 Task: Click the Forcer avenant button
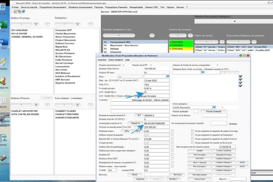(x=213, y=111)
